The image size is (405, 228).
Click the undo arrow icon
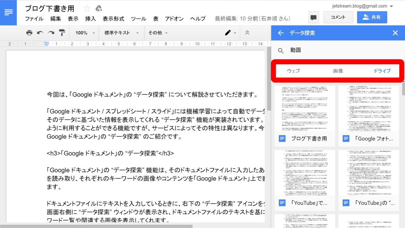(40, 33)
